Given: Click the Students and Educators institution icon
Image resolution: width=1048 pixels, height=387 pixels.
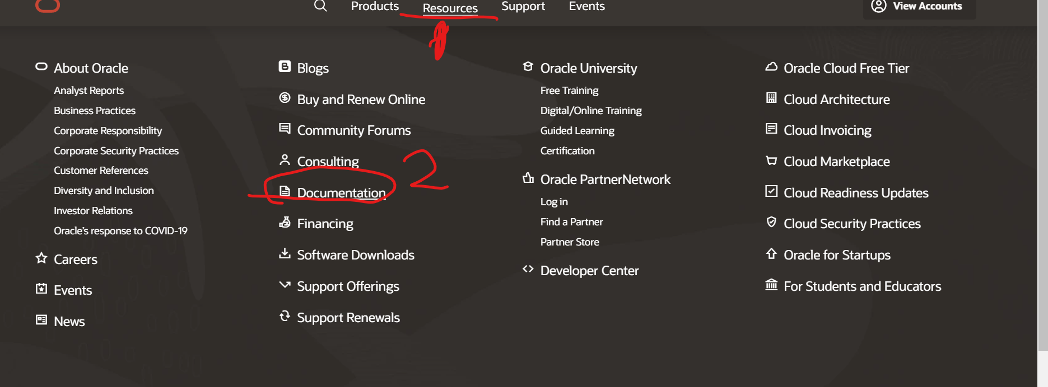Looking at the screenshot, I should coord(771,285).
